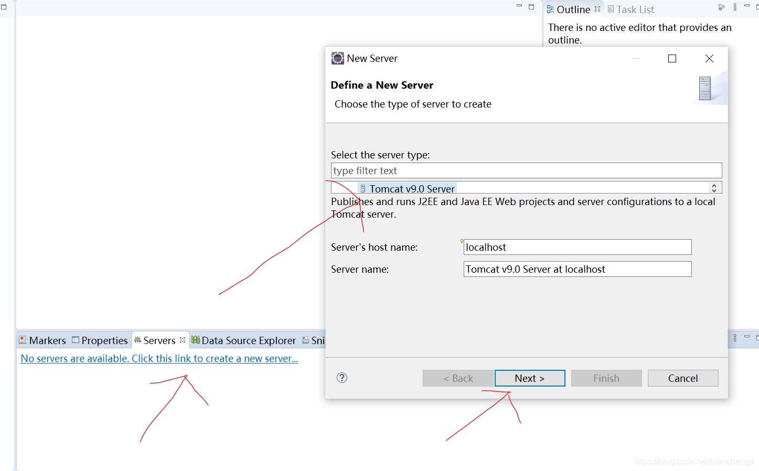Click the type filter text field

(x=526, y=170)
